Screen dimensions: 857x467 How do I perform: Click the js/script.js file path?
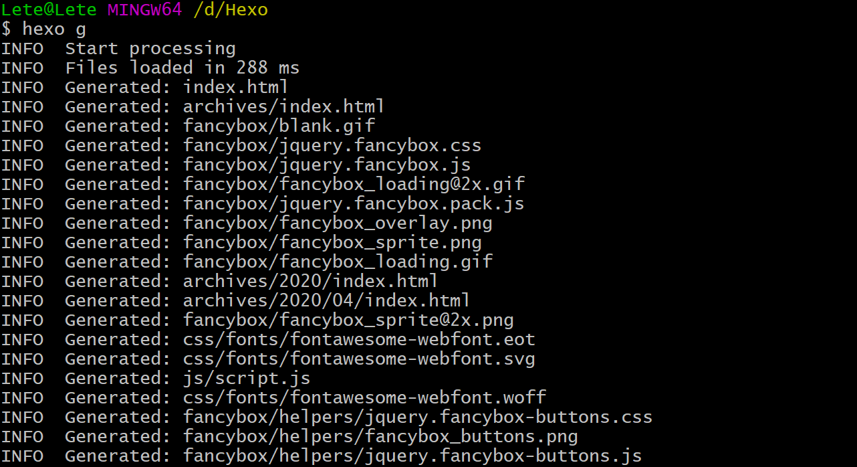pyautogui.click(x=247, y=379)
